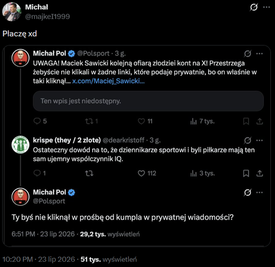Reply to Michał Pol's UWAGA post
Viewport: 275px width, 267px height.
[40, 121]
